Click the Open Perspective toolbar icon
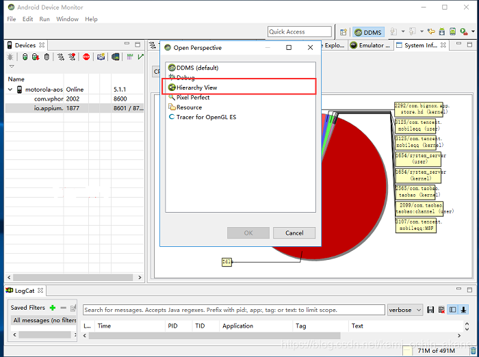The height and width of the screenshot is (357, 479). pyautogui.click(x=344, y=32)
